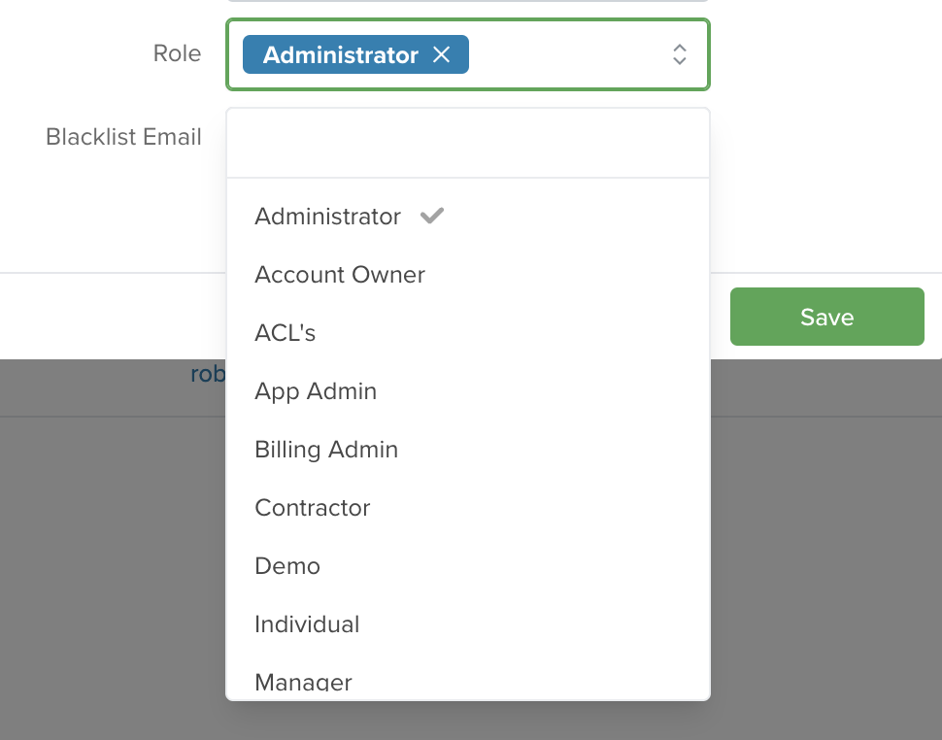The height and width of the screenshot is (740, 942).
Task: Pick the Demo role
Action: click(468, 566)
